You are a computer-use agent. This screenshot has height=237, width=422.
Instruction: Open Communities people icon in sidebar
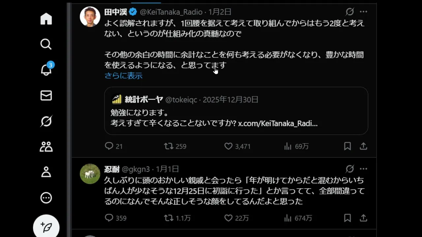pyautogui.click(x=46, y=146)
